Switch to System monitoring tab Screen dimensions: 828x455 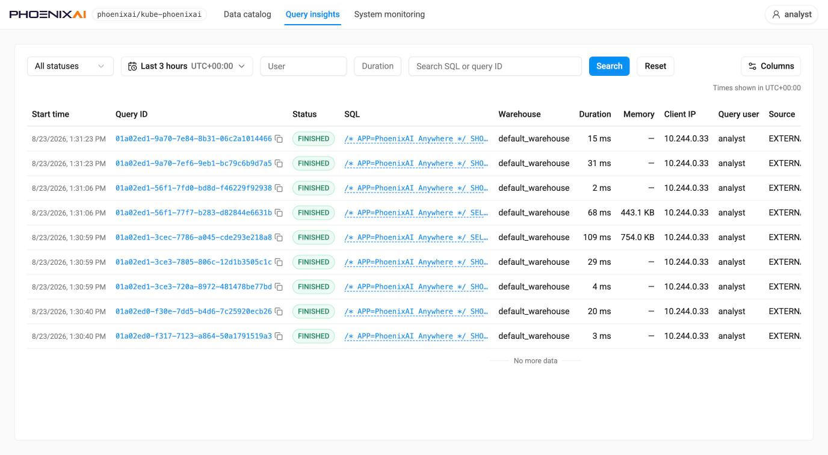pyautogui.click(x=389, y=14)
